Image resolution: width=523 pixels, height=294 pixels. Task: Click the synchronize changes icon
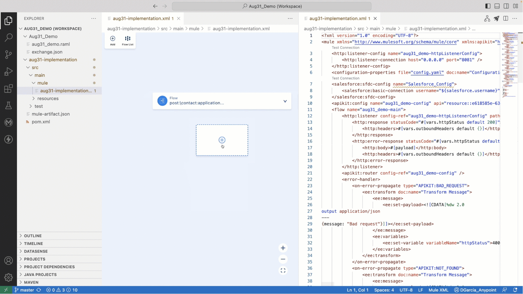click(38, 290)
